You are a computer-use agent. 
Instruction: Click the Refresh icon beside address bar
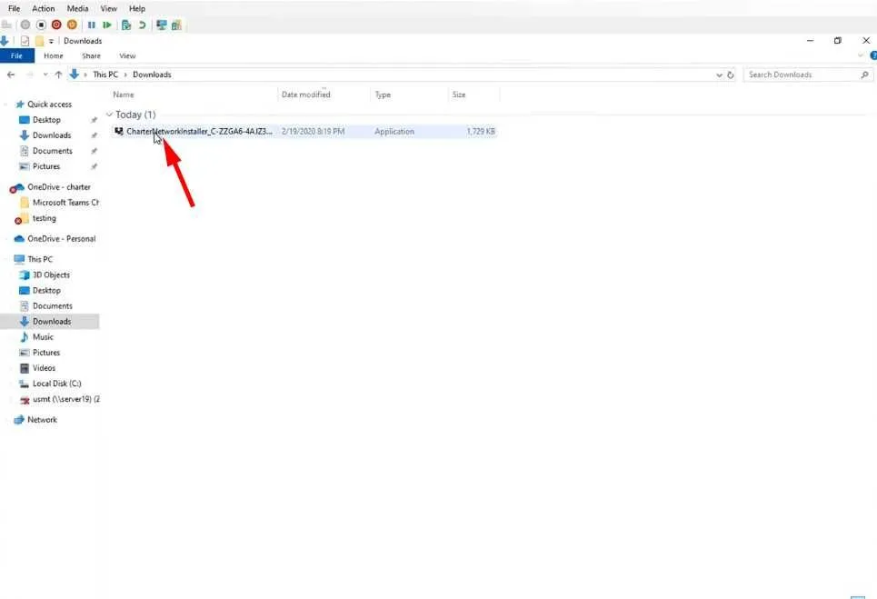[x=731, y=75]
